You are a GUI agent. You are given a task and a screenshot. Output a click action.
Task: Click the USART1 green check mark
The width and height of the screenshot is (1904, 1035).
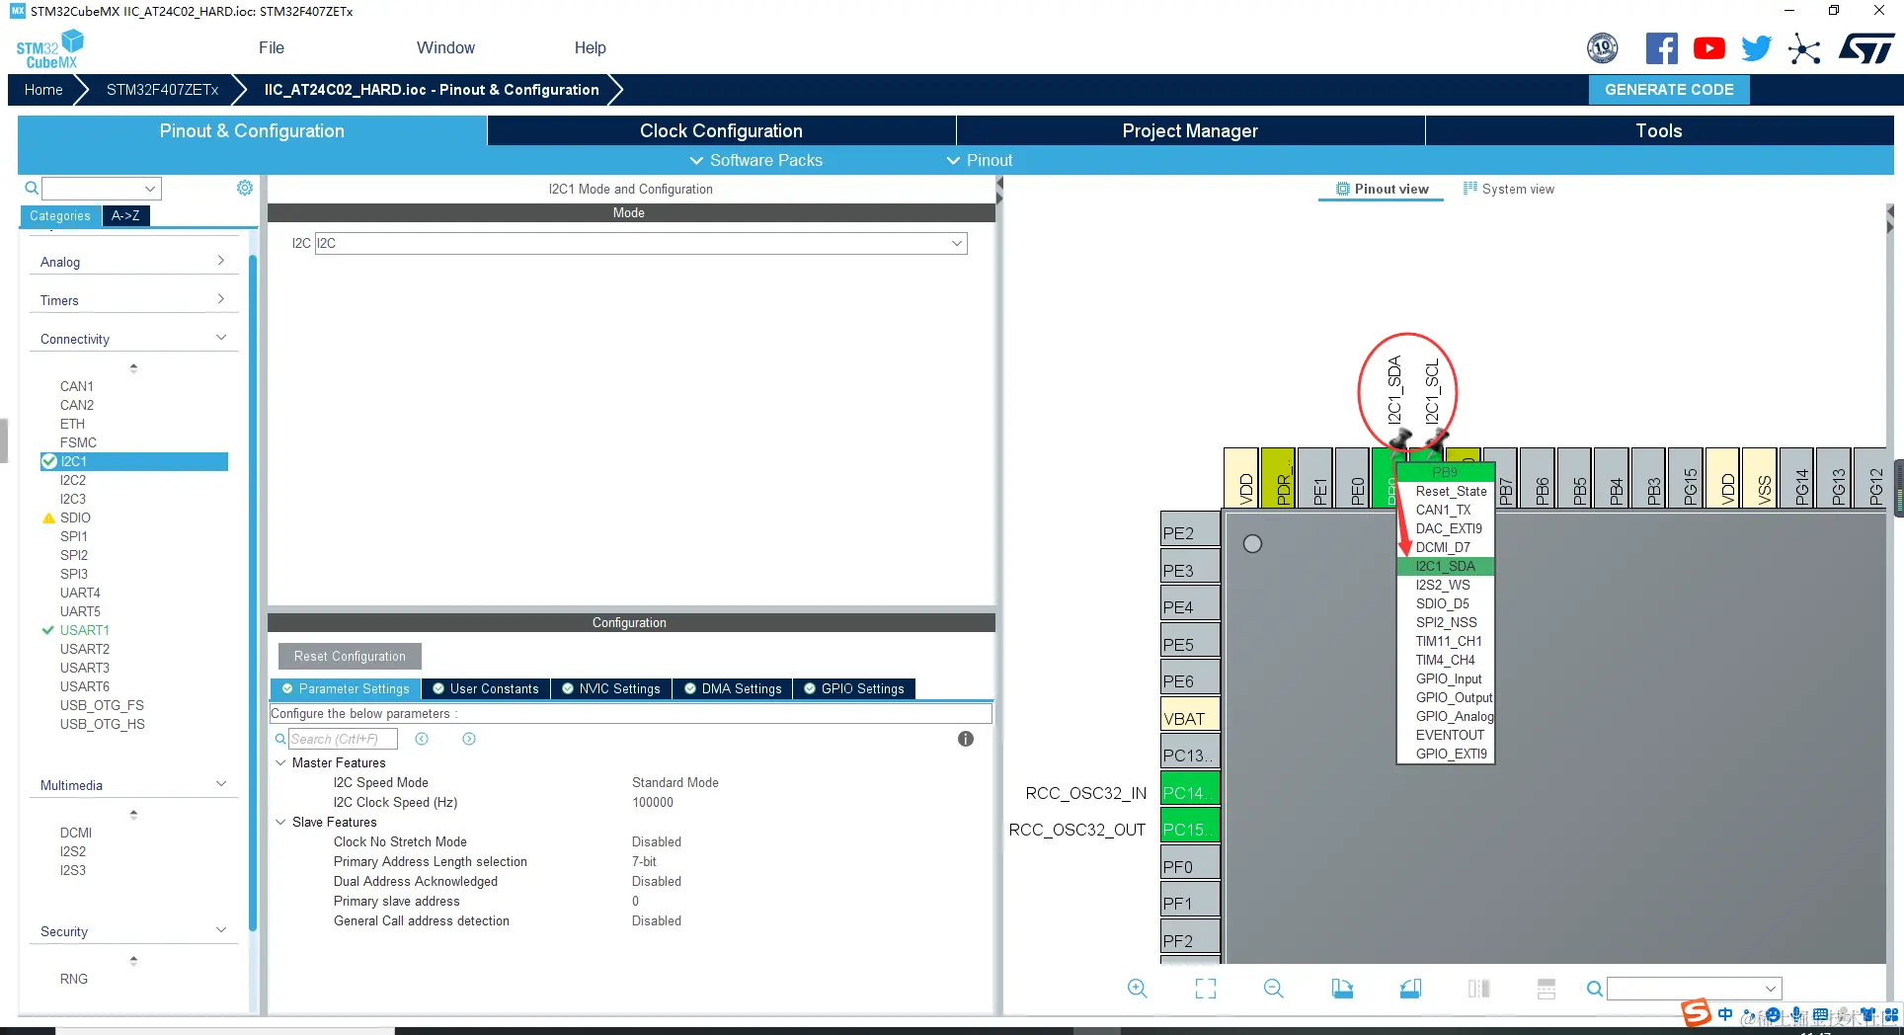pyautogui.click(x=47, y=630)
